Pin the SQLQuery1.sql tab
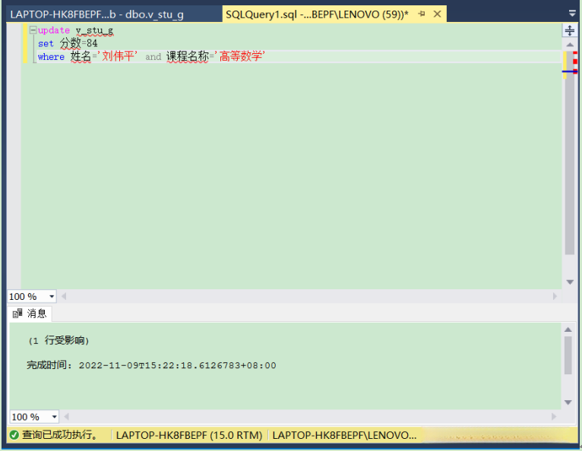582x451 pixels. pyautogui.click(x=422, y=14)
